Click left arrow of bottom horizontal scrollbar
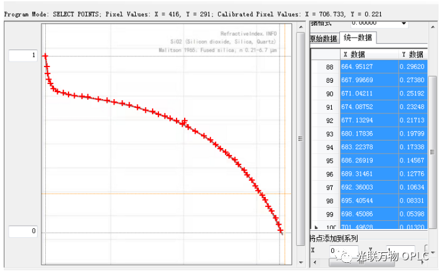 pos(314,263)
